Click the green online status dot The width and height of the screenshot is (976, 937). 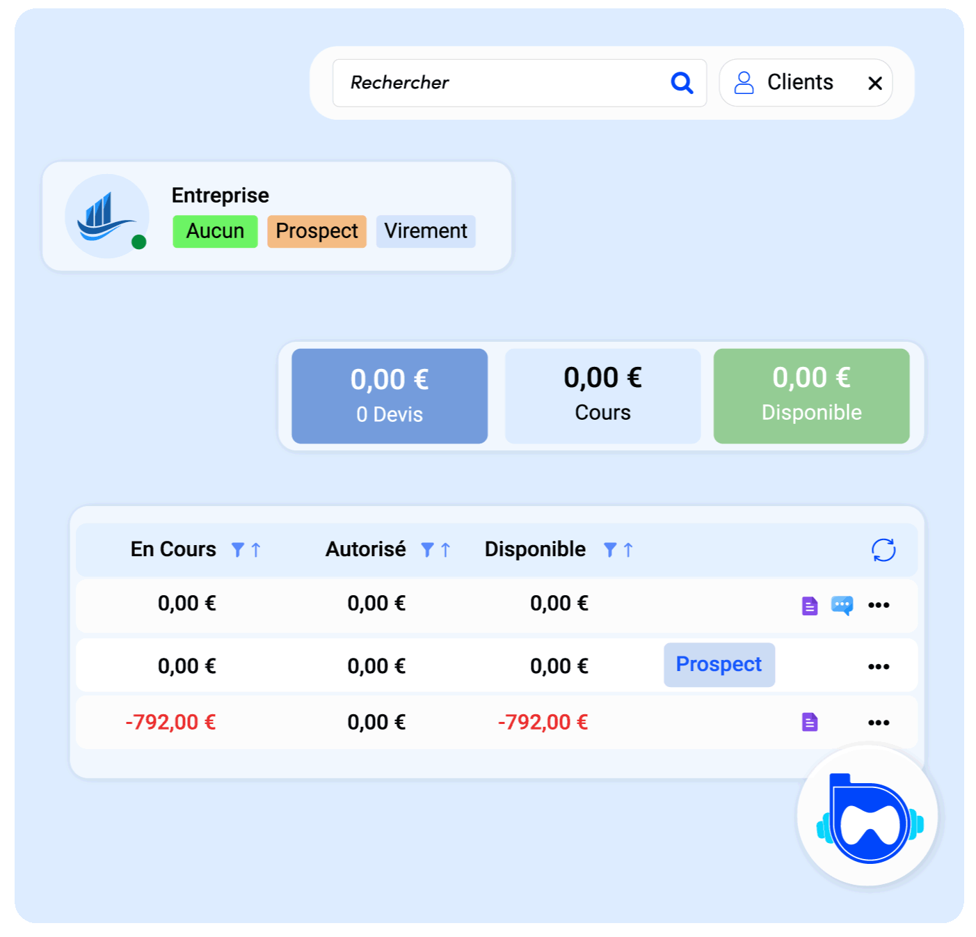tap(139, 242)
